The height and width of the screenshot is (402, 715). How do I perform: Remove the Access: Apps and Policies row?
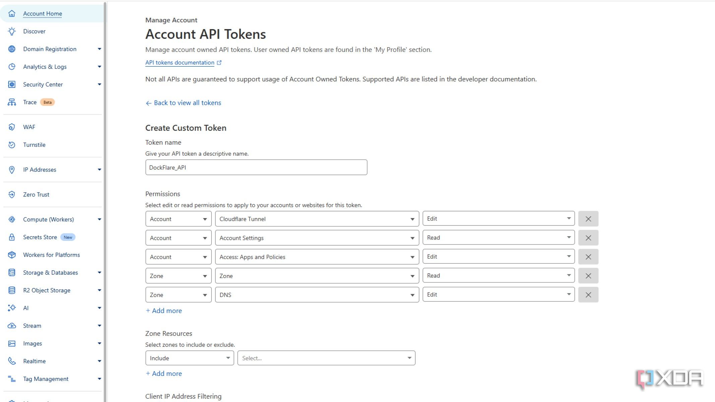588,257
